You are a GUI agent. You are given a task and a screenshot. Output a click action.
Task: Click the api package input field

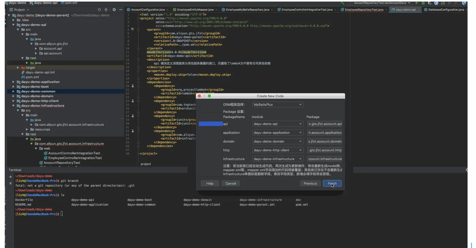(324, 124)
